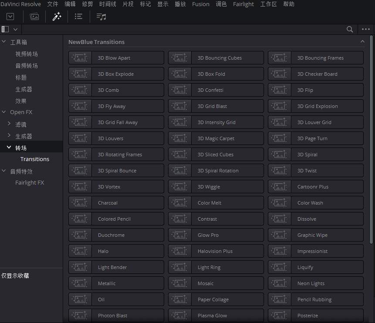This screenshot has height=323, width=375.
Task: Expand the 滤镜 category under Open FX
Action: coord(9,123)
